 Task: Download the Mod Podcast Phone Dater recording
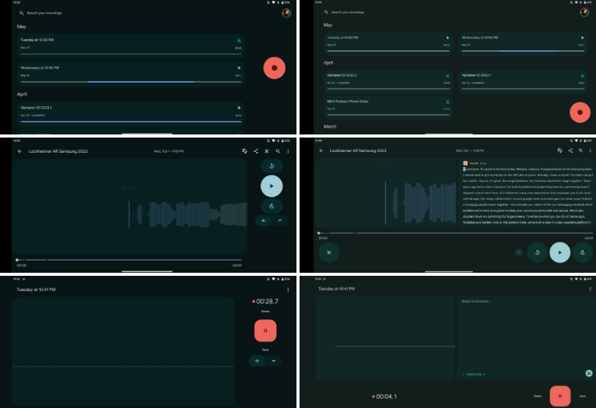[x=447, y=101]
